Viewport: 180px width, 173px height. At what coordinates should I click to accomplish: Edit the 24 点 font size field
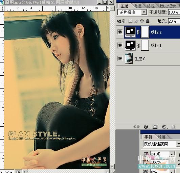[x=160, y=154]
